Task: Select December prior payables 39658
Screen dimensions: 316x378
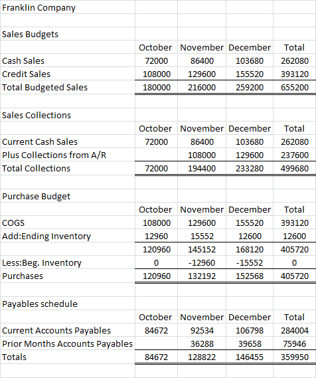Action: click(250, 343)
